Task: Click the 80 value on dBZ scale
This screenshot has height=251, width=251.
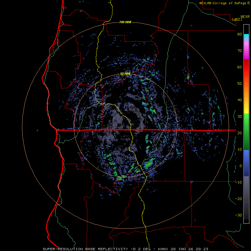Action: coord(240,34)
